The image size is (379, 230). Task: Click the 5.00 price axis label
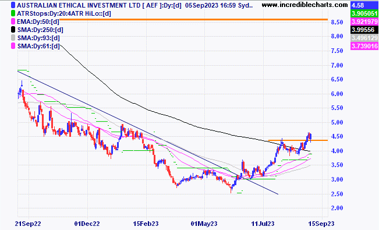pos(337,122)
